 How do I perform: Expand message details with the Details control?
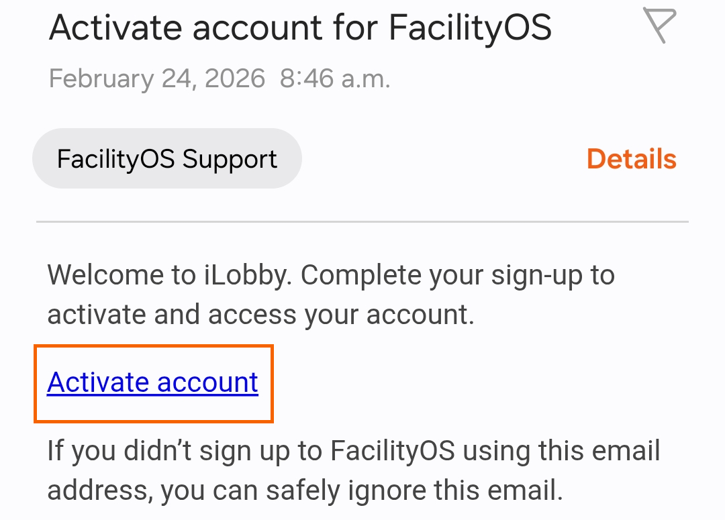click(x=631, y=158)
